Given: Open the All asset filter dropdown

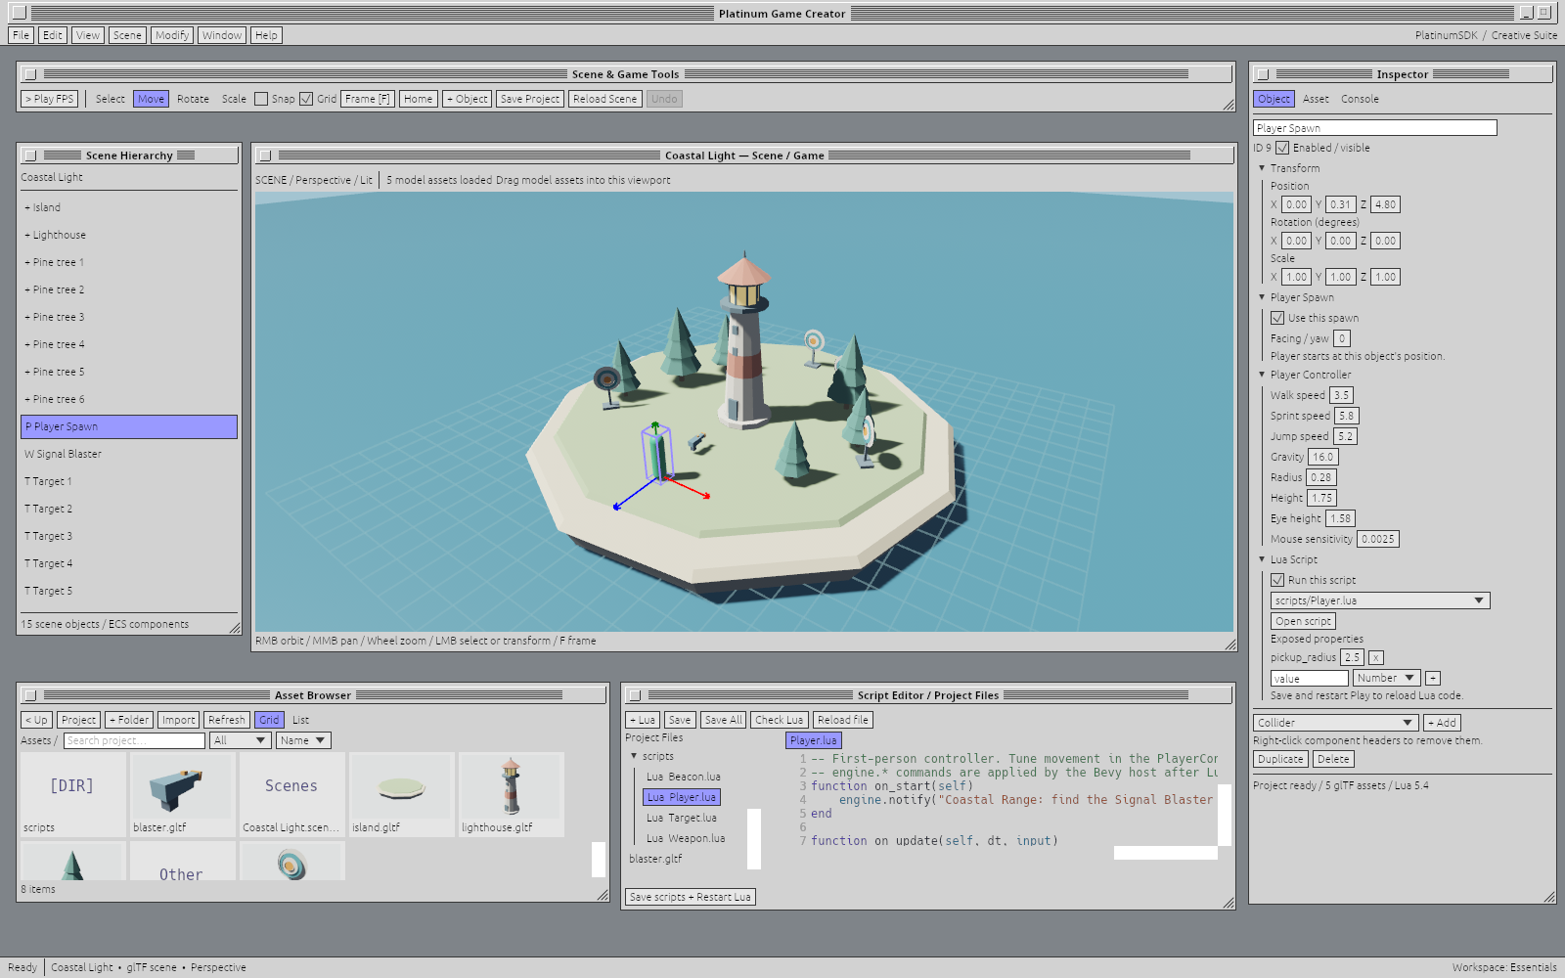Looking at the screenshot, I should (x=240, y=740).
